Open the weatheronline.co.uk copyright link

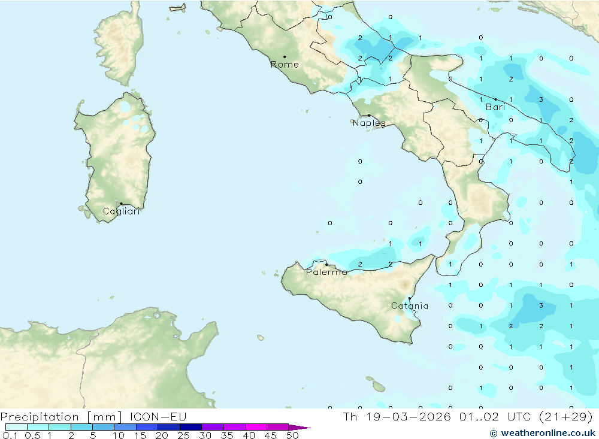coord(543,433)
